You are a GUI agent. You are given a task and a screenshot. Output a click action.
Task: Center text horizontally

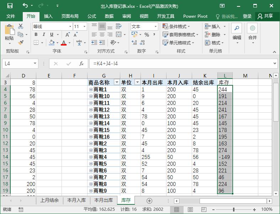point(102,34)
